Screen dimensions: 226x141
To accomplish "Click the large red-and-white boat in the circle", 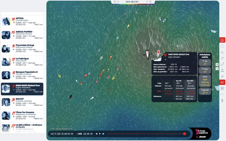I will (x=158, y=54).
